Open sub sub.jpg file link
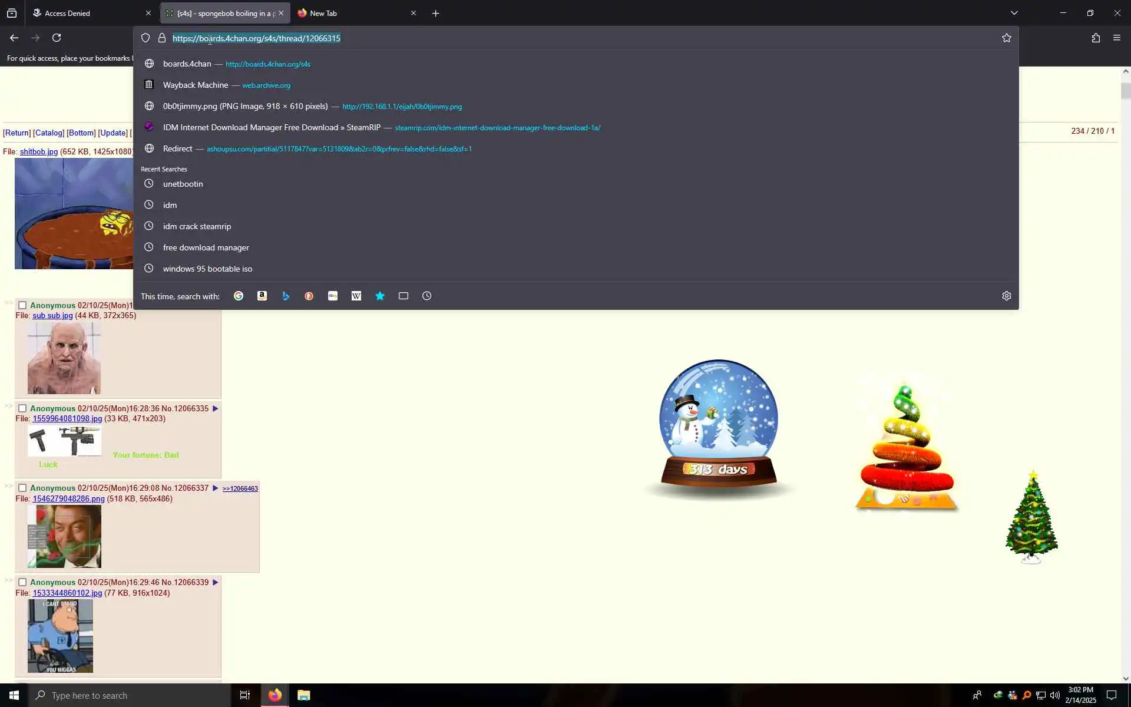This screenshot has width=1131, height=707. [52, 315]
